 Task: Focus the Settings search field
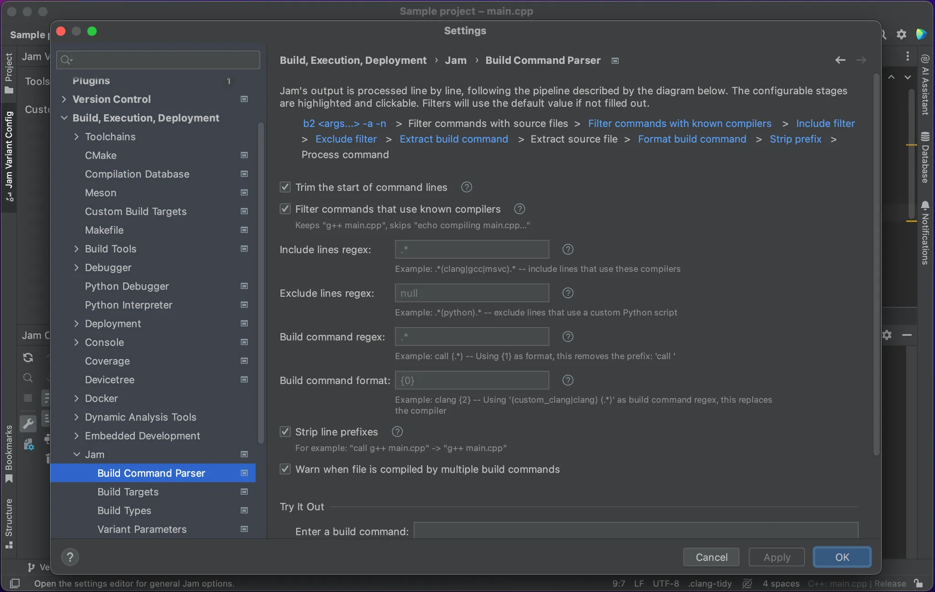(158, 60)
